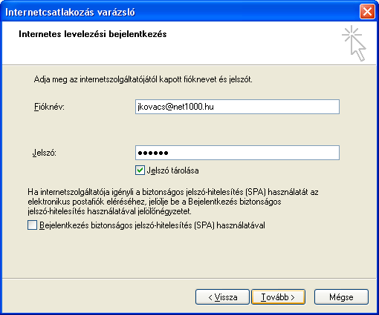Viewport: 379px width, 315px height.
Task: Click the title bar 'Internetcsatlakozás varázsló'
Action: [x=70, y=12]
